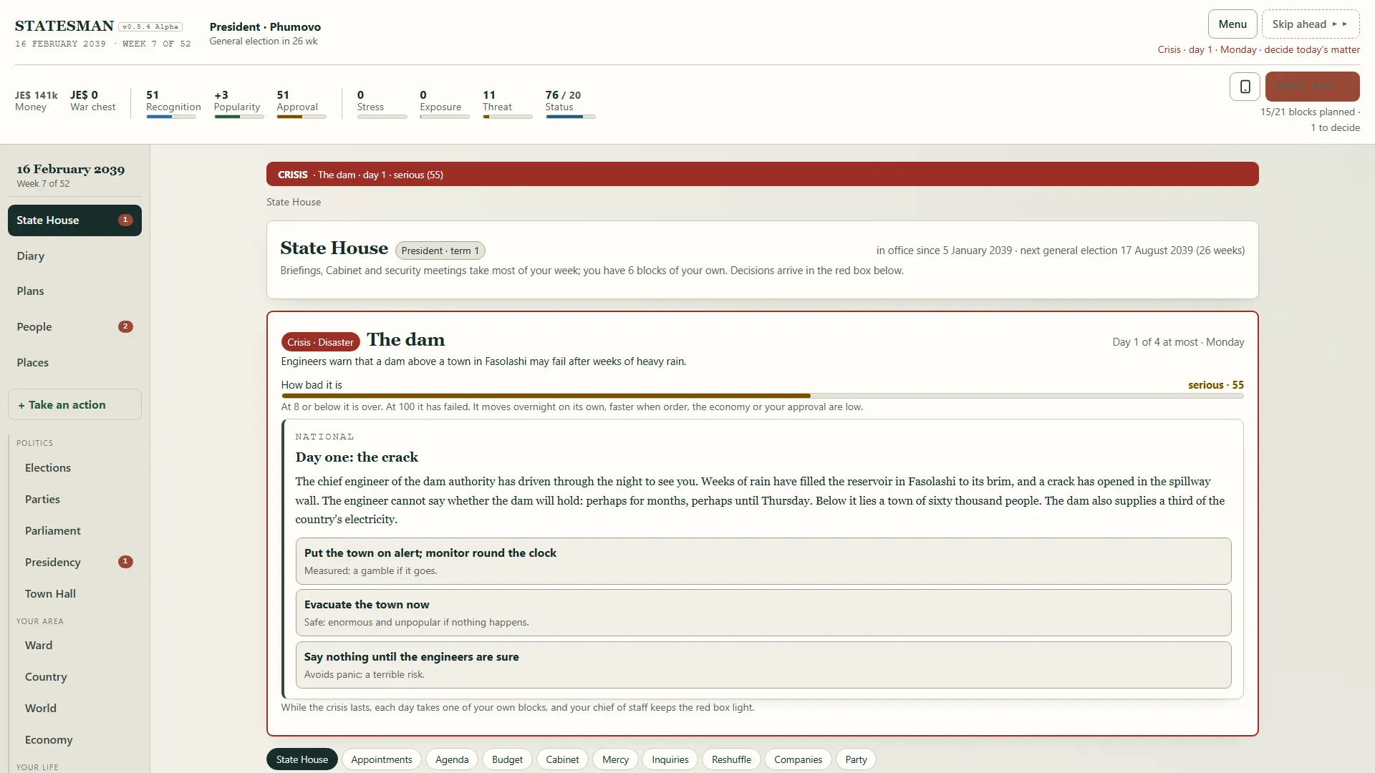Click Skip ahead button

click(1311, 24)
